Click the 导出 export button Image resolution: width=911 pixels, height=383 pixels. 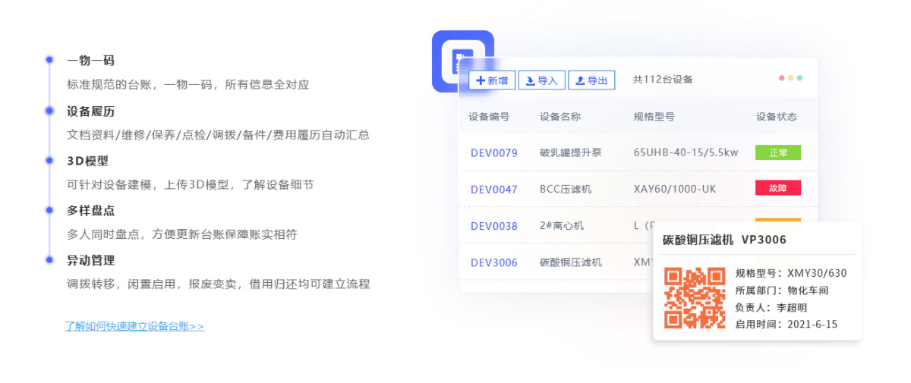(591, 80)
